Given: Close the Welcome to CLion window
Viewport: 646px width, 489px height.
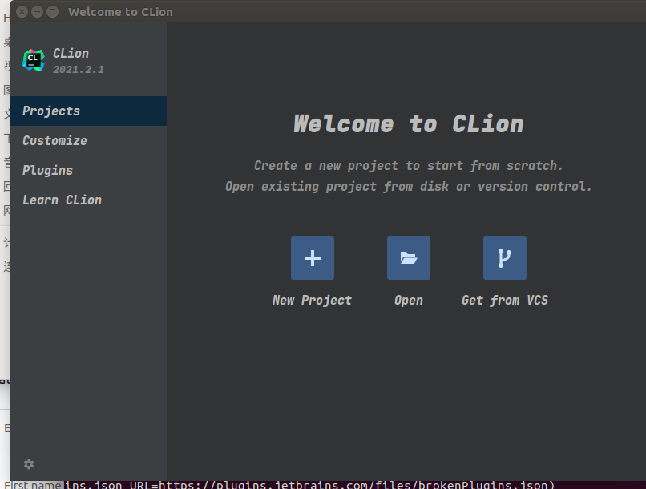Looking at the screenshot, I should pos(21,11).
